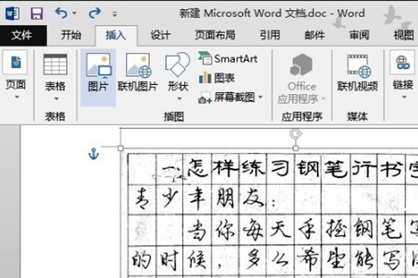Switch to the 页面布局 tab
Viewport: 418px width, 278px height.
tap(215, 35)
